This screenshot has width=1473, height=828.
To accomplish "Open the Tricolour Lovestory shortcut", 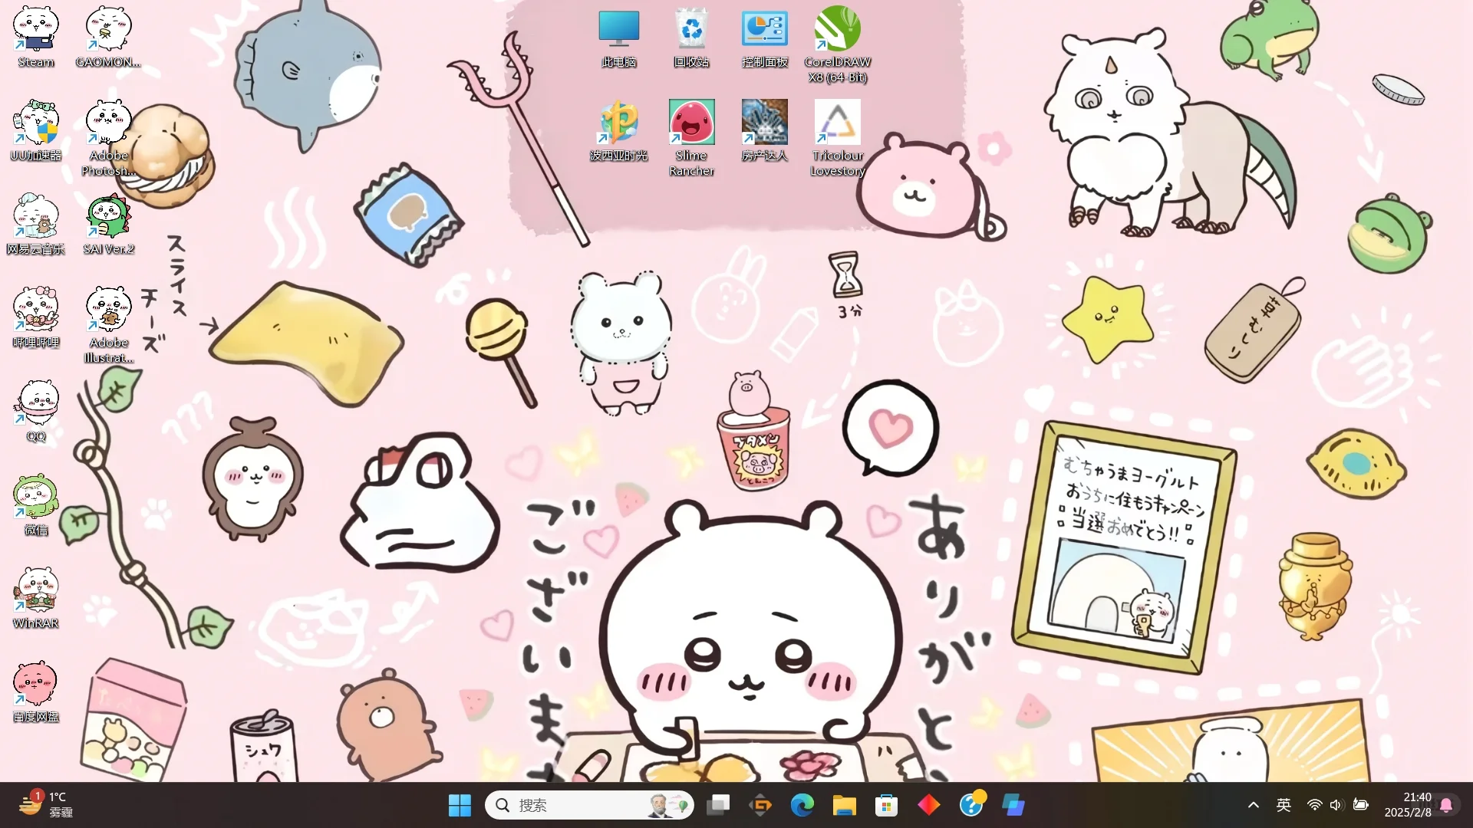I will (837, 123).
